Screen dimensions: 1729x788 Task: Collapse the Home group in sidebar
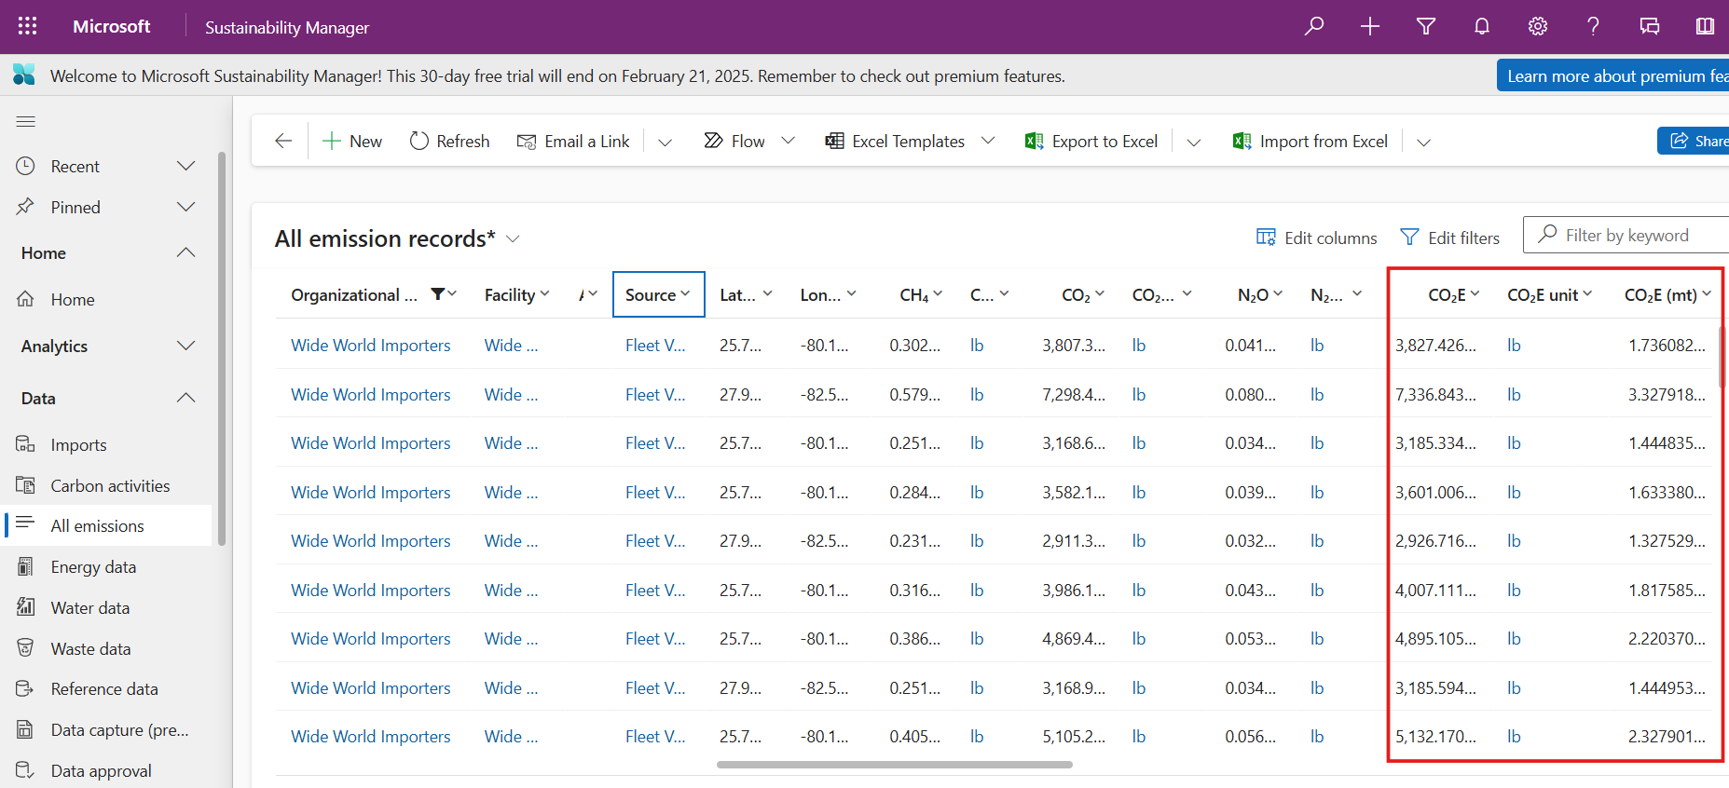(185, 252)
